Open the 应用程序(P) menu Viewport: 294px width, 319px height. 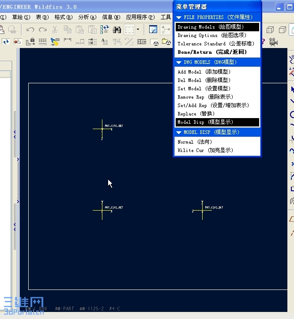click(x=140, y=17)
